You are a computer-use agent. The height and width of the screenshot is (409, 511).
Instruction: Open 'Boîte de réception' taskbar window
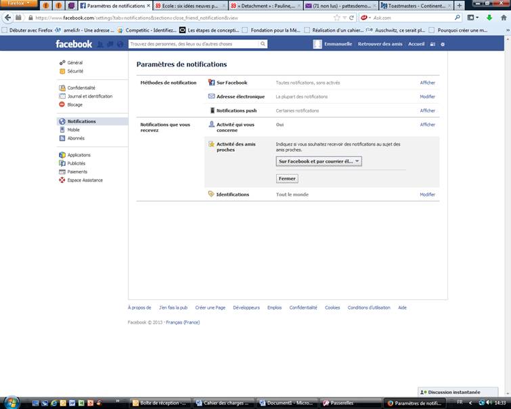pos(160,403)
